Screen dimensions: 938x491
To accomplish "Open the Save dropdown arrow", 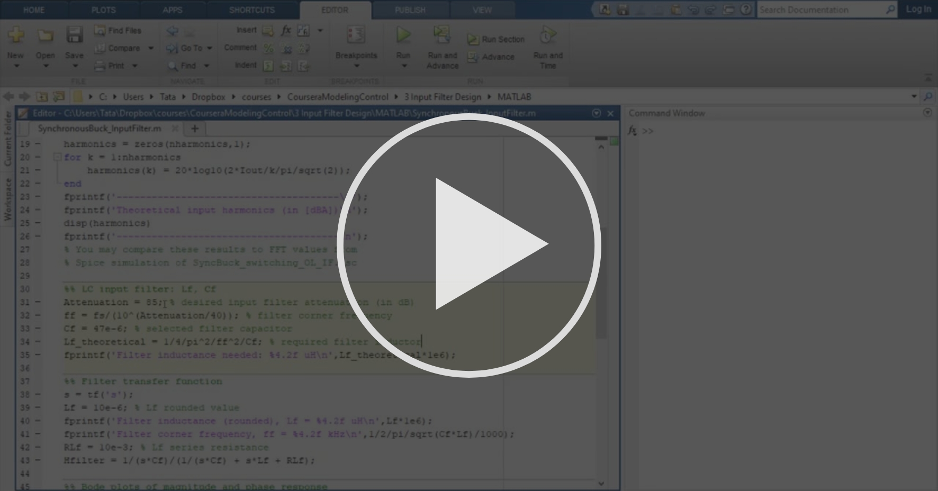I will pos(74,66).
